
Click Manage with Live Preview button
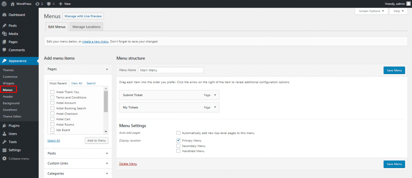[83, 16]
